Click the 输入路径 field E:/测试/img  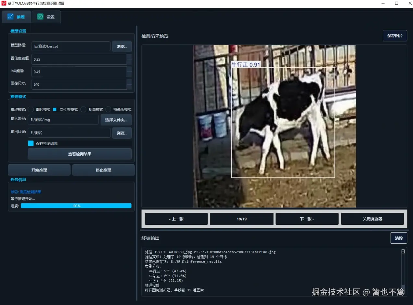tap(63, 120)
